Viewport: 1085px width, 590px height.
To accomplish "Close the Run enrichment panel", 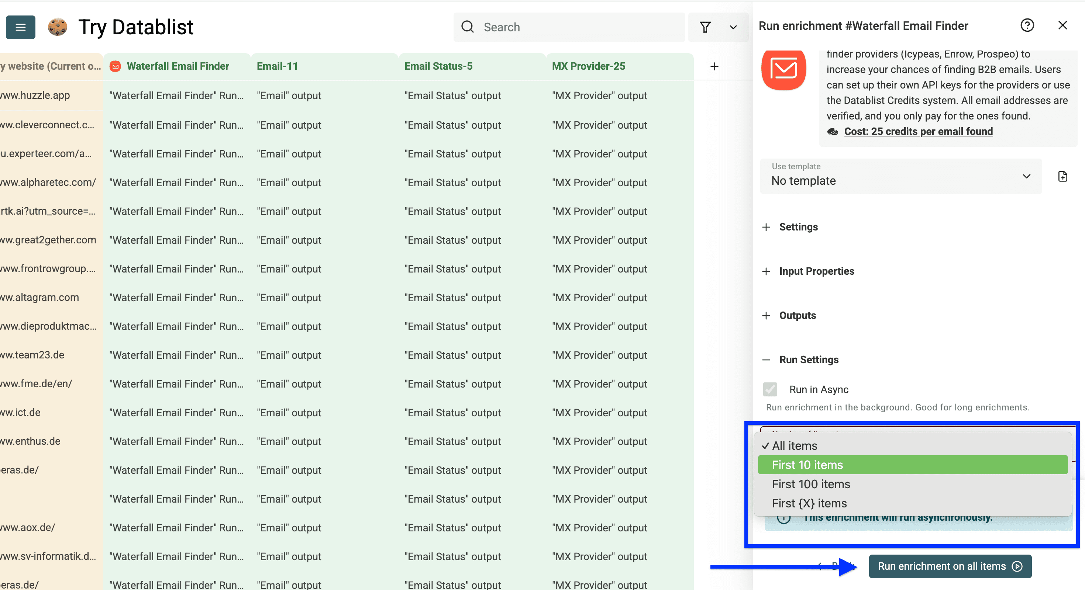I will tap(1063, 26).
